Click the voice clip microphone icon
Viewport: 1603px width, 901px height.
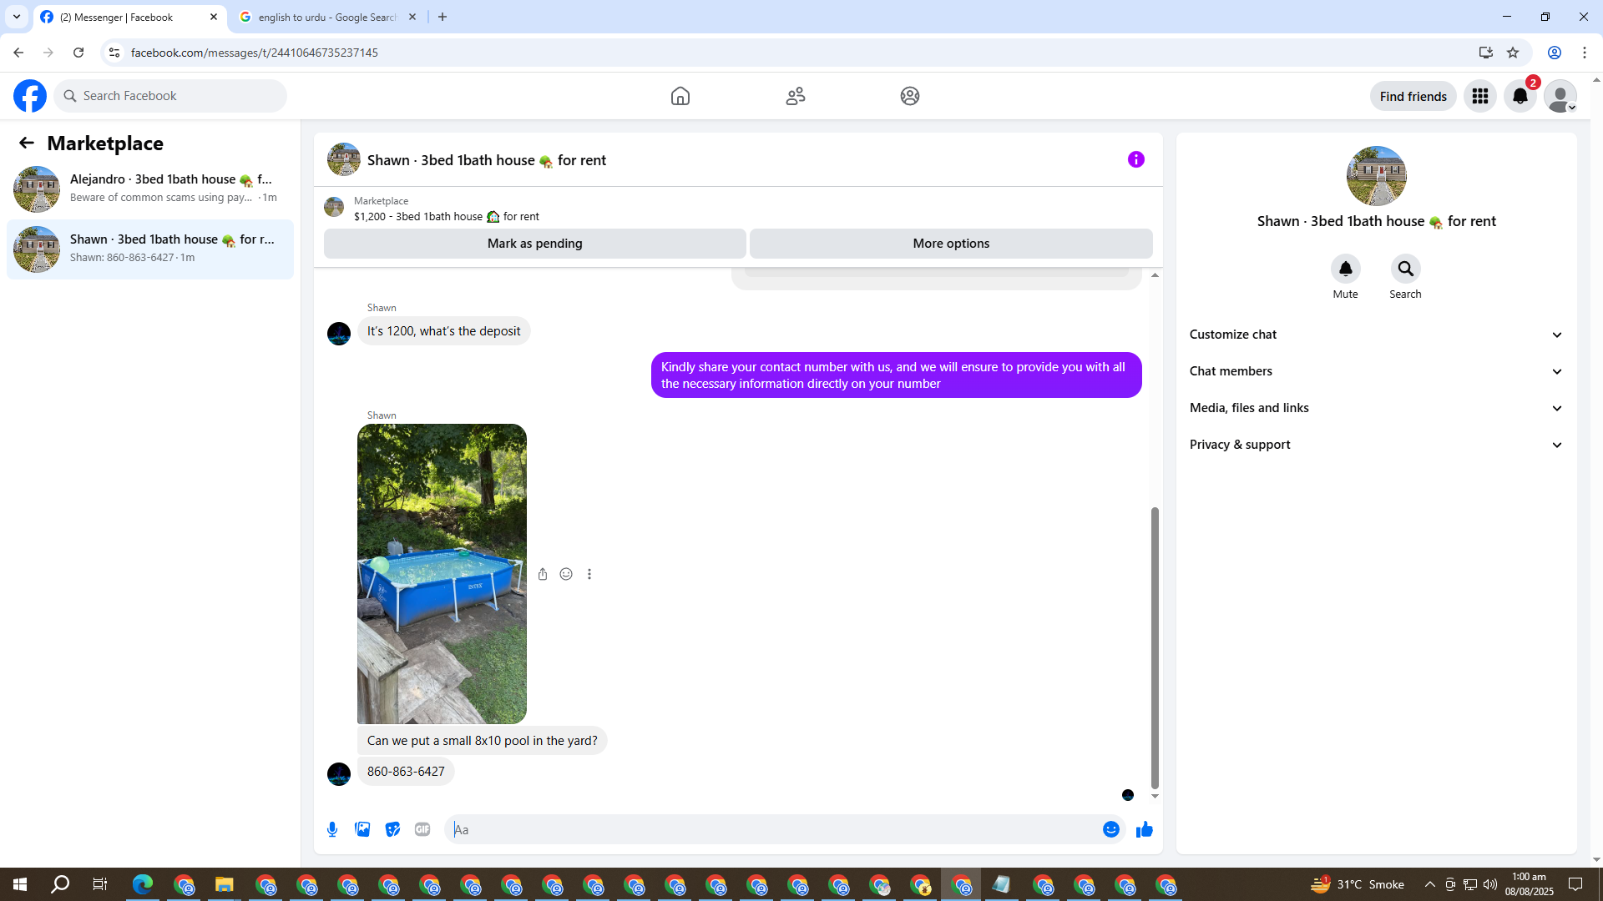(x=332, y=829)
